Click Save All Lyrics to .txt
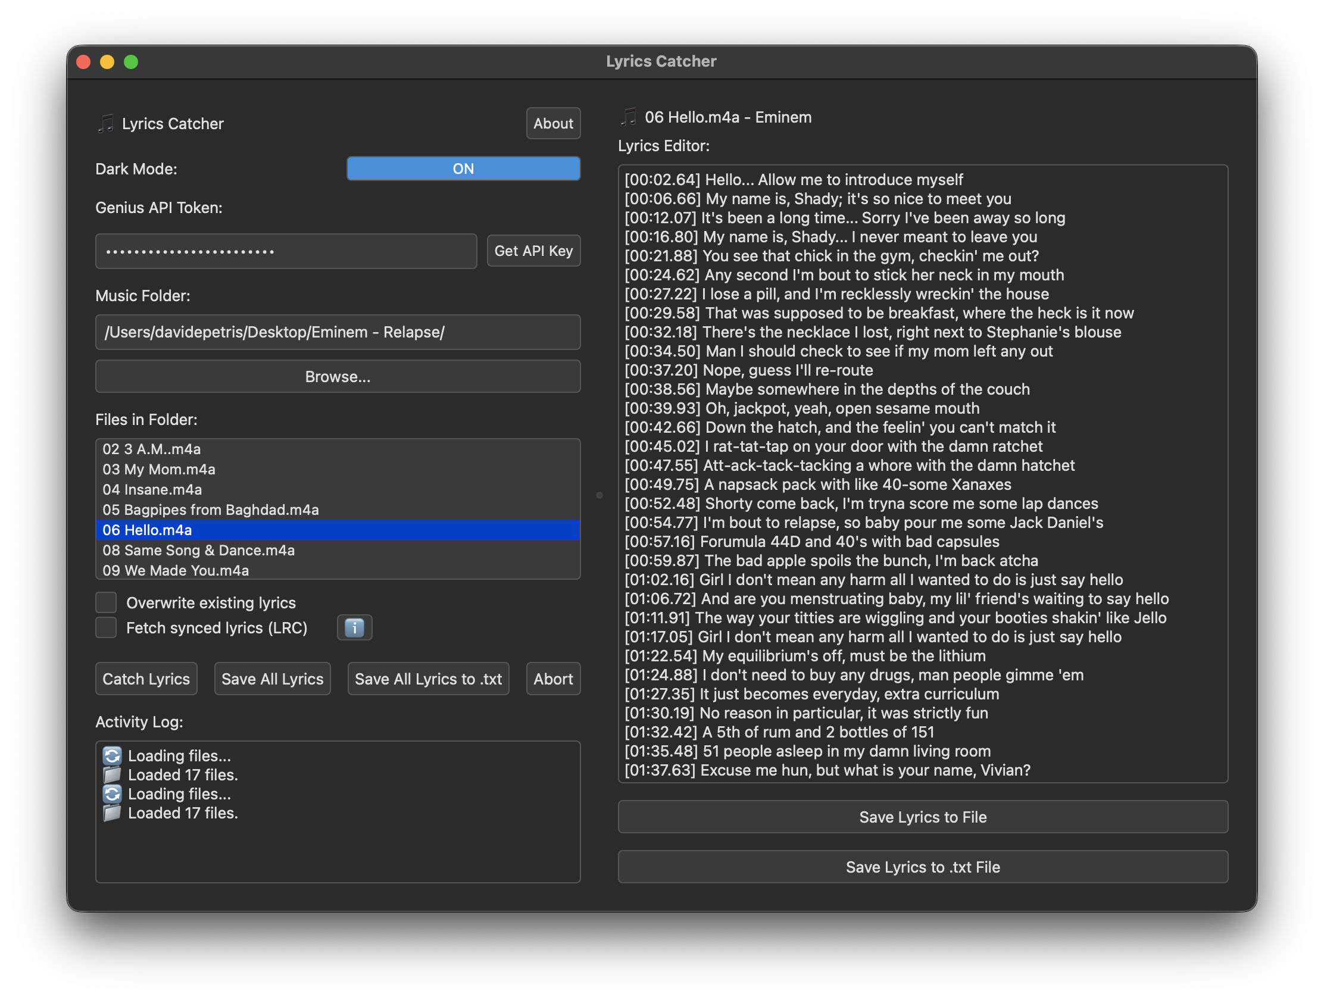The image size is (1324, 1000). click(428, 679)
